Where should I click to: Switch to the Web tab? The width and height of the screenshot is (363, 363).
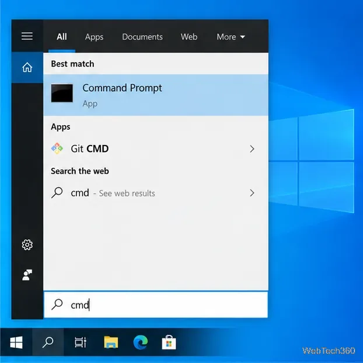[189, 37]
